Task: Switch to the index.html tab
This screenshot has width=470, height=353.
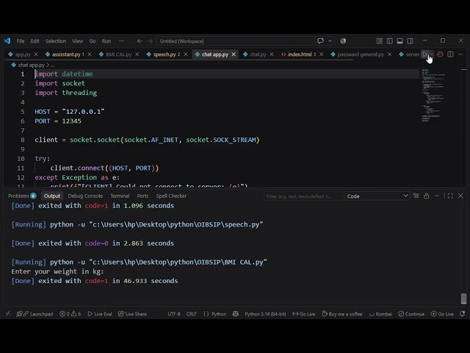Action: tap(300, 54)
